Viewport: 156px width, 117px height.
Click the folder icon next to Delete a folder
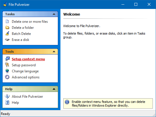pyautogui.click(x=7, y=28)
